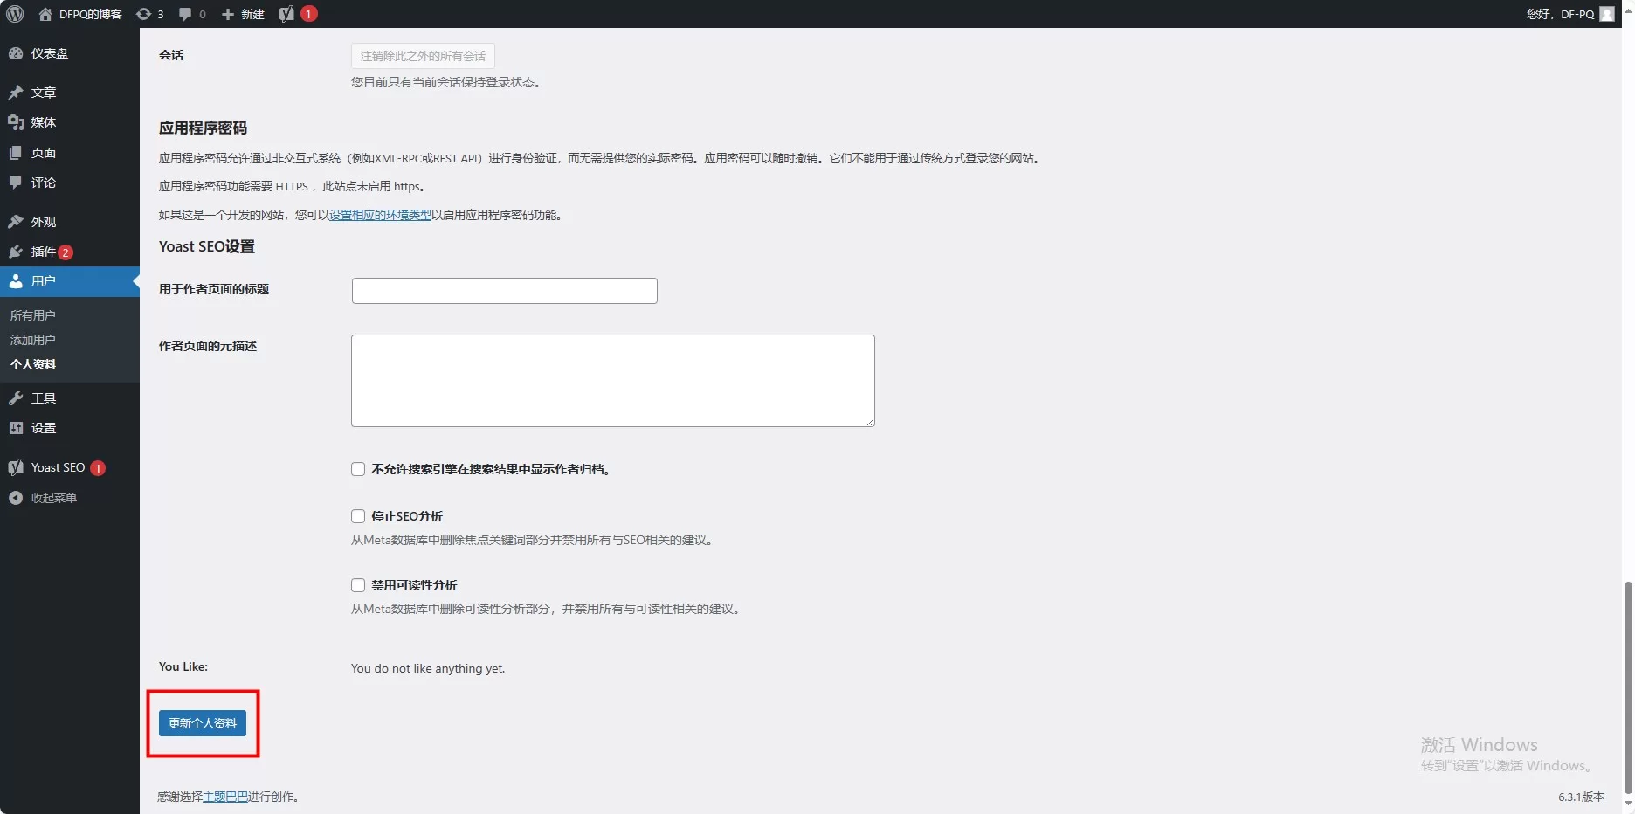
Task: Click the plus icon next to 新建
Action: coord(228,14)
